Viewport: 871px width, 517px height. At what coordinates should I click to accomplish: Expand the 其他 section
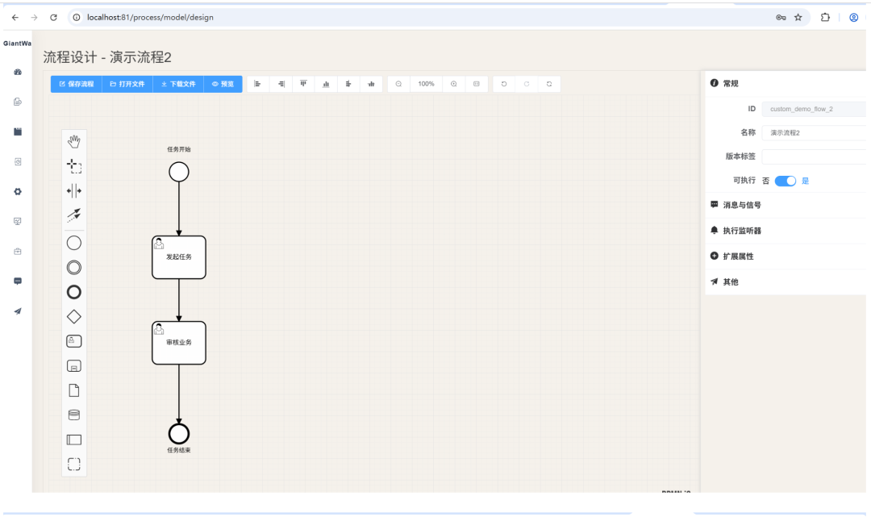click(786, 281)
